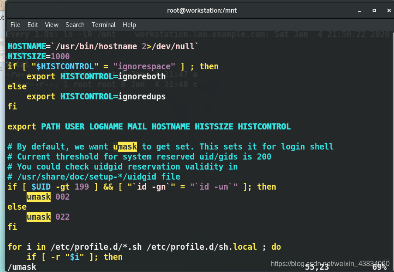
Task: Open the Help menu
Action: (129, 25)
